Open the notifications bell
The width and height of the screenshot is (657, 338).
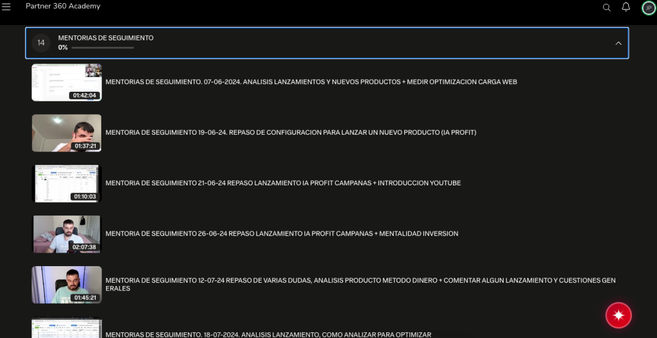pos(626,7)
